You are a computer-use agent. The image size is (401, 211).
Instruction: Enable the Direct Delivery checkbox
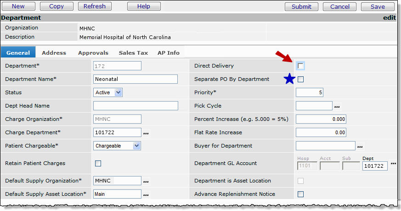(300, 66)
